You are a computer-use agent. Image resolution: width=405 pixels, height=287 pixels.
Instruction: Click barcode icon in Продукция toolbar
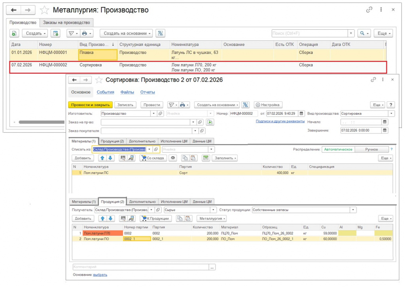tap(123, 219)
